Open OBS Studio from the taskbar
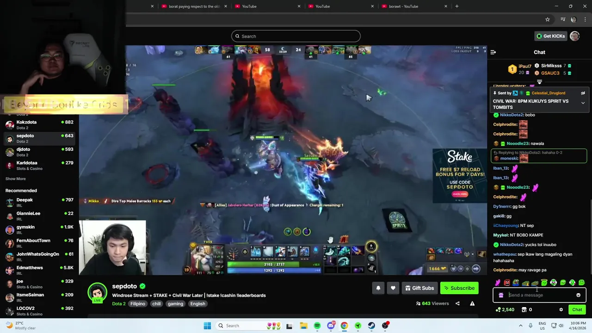 (x=385, y=326)
